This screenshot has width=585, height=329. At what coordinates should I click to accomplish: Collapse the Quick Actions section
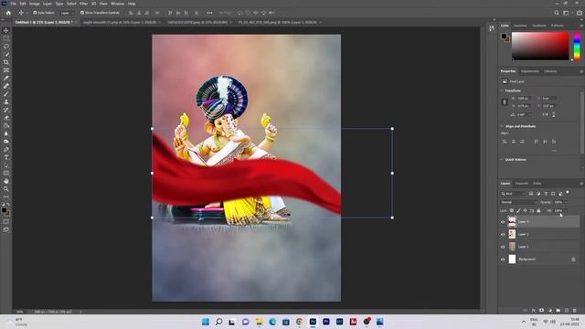pos(502,160)
